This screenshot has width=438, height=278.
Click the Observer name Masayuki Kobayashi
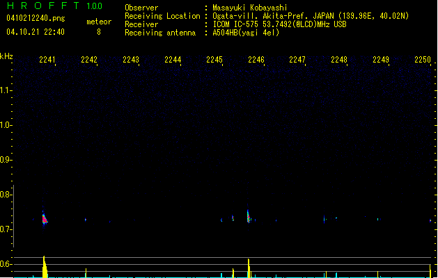[250, 8]
